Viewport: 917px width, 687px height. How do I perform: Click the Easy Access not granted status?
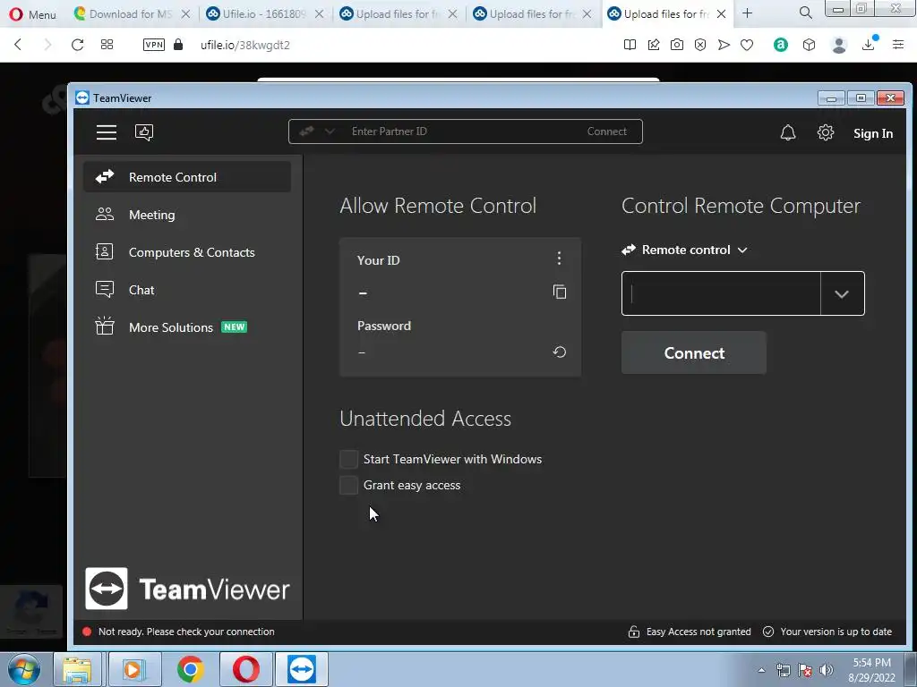click(x=698, y=632)
